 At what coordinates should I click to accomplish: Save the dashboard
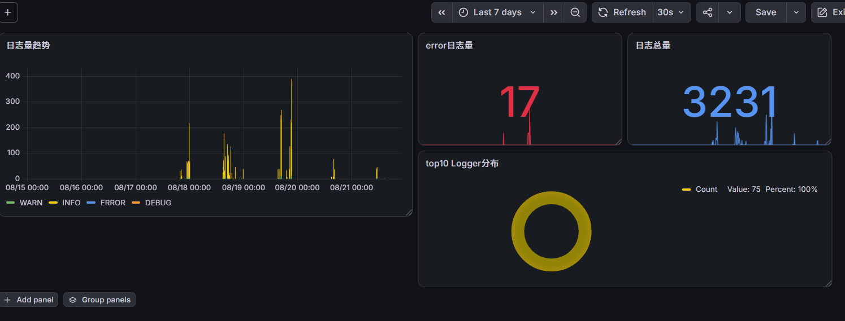pos(766,12)
